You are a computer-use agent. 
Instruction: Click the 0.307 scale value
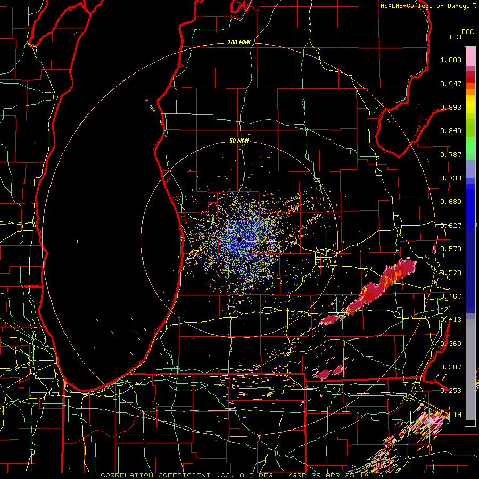pyautogui.click(x=451, y=367)
